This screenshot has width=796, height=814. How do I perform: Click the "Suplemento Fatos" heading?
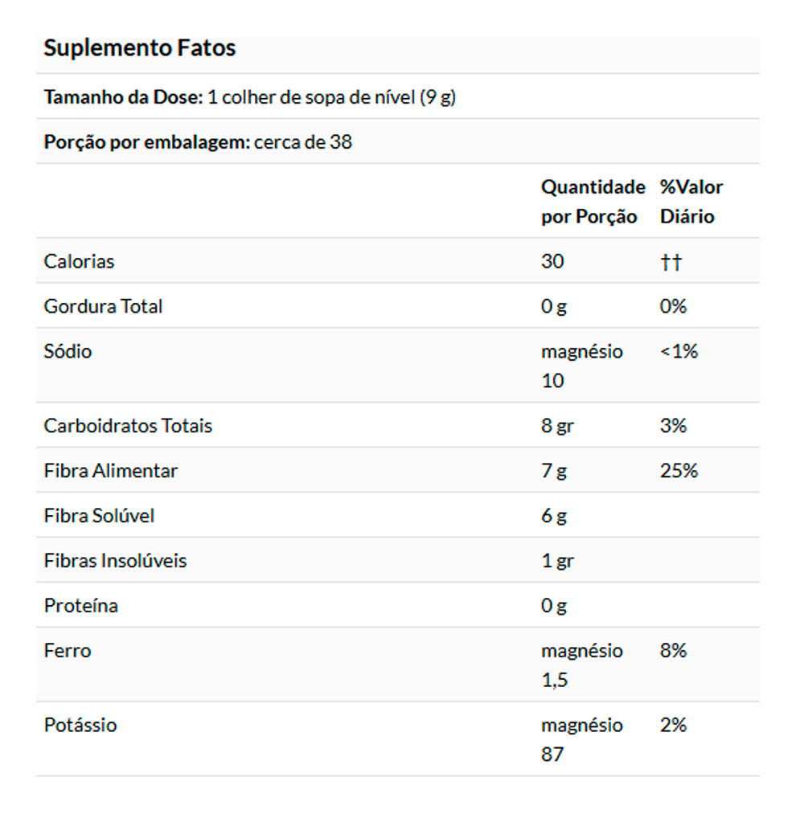[x=139, y=48]
